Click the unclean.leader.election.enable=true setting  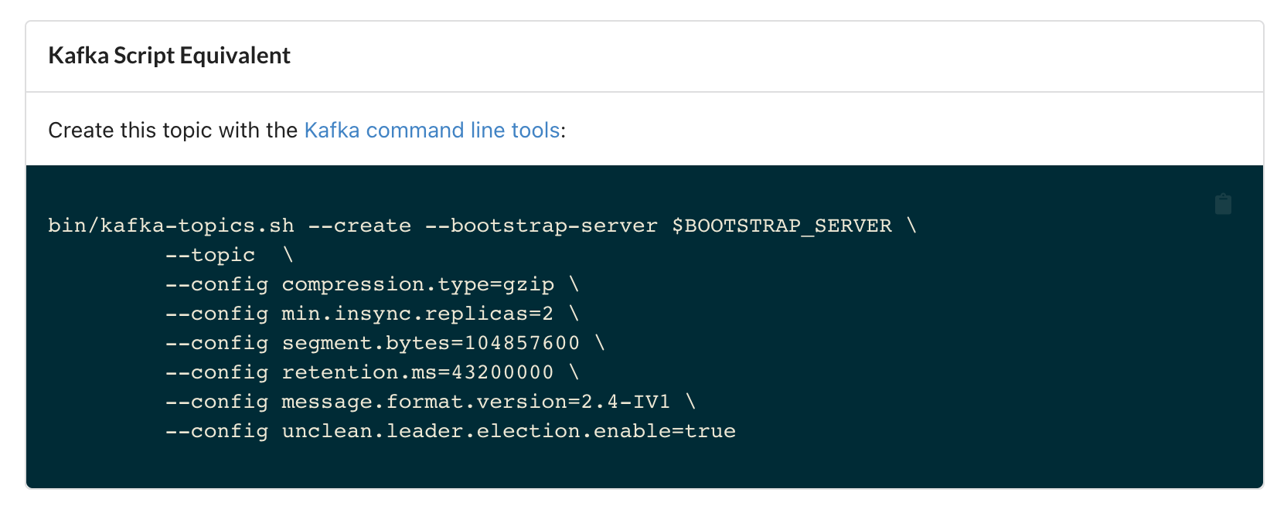[509, 431]
